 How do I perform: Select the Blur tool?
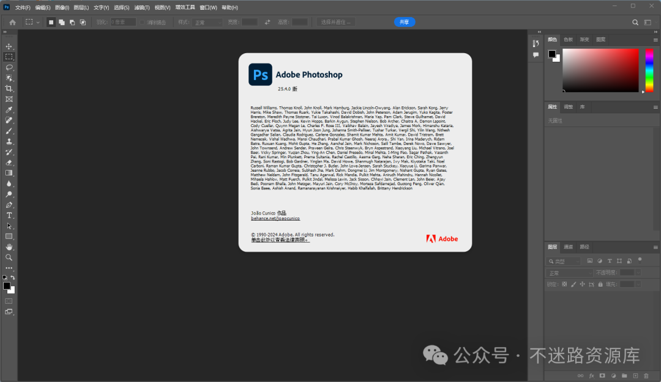9,183
